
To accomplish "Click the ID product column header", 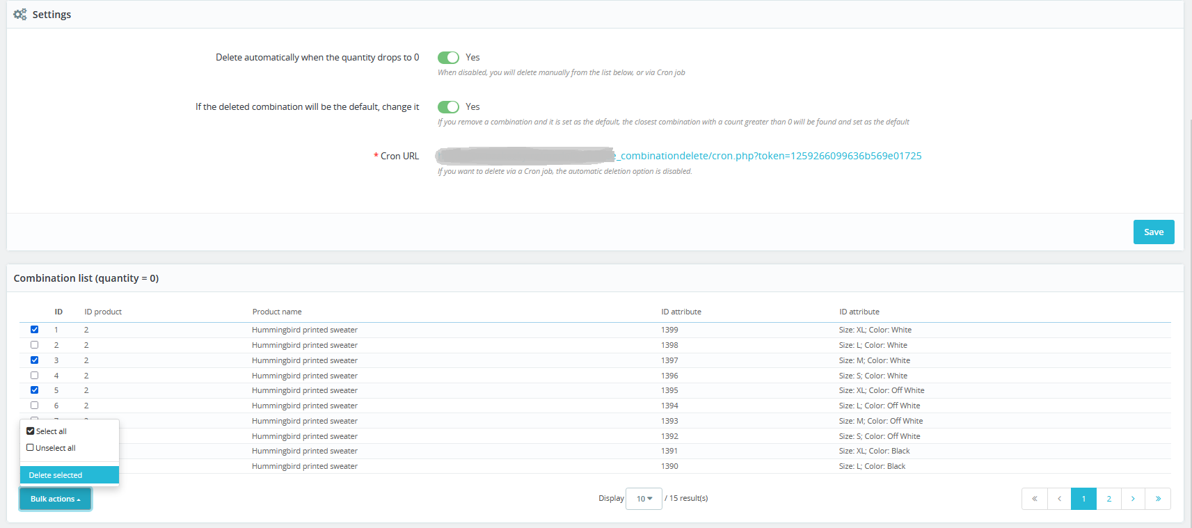I will click(x=103, y=312).
